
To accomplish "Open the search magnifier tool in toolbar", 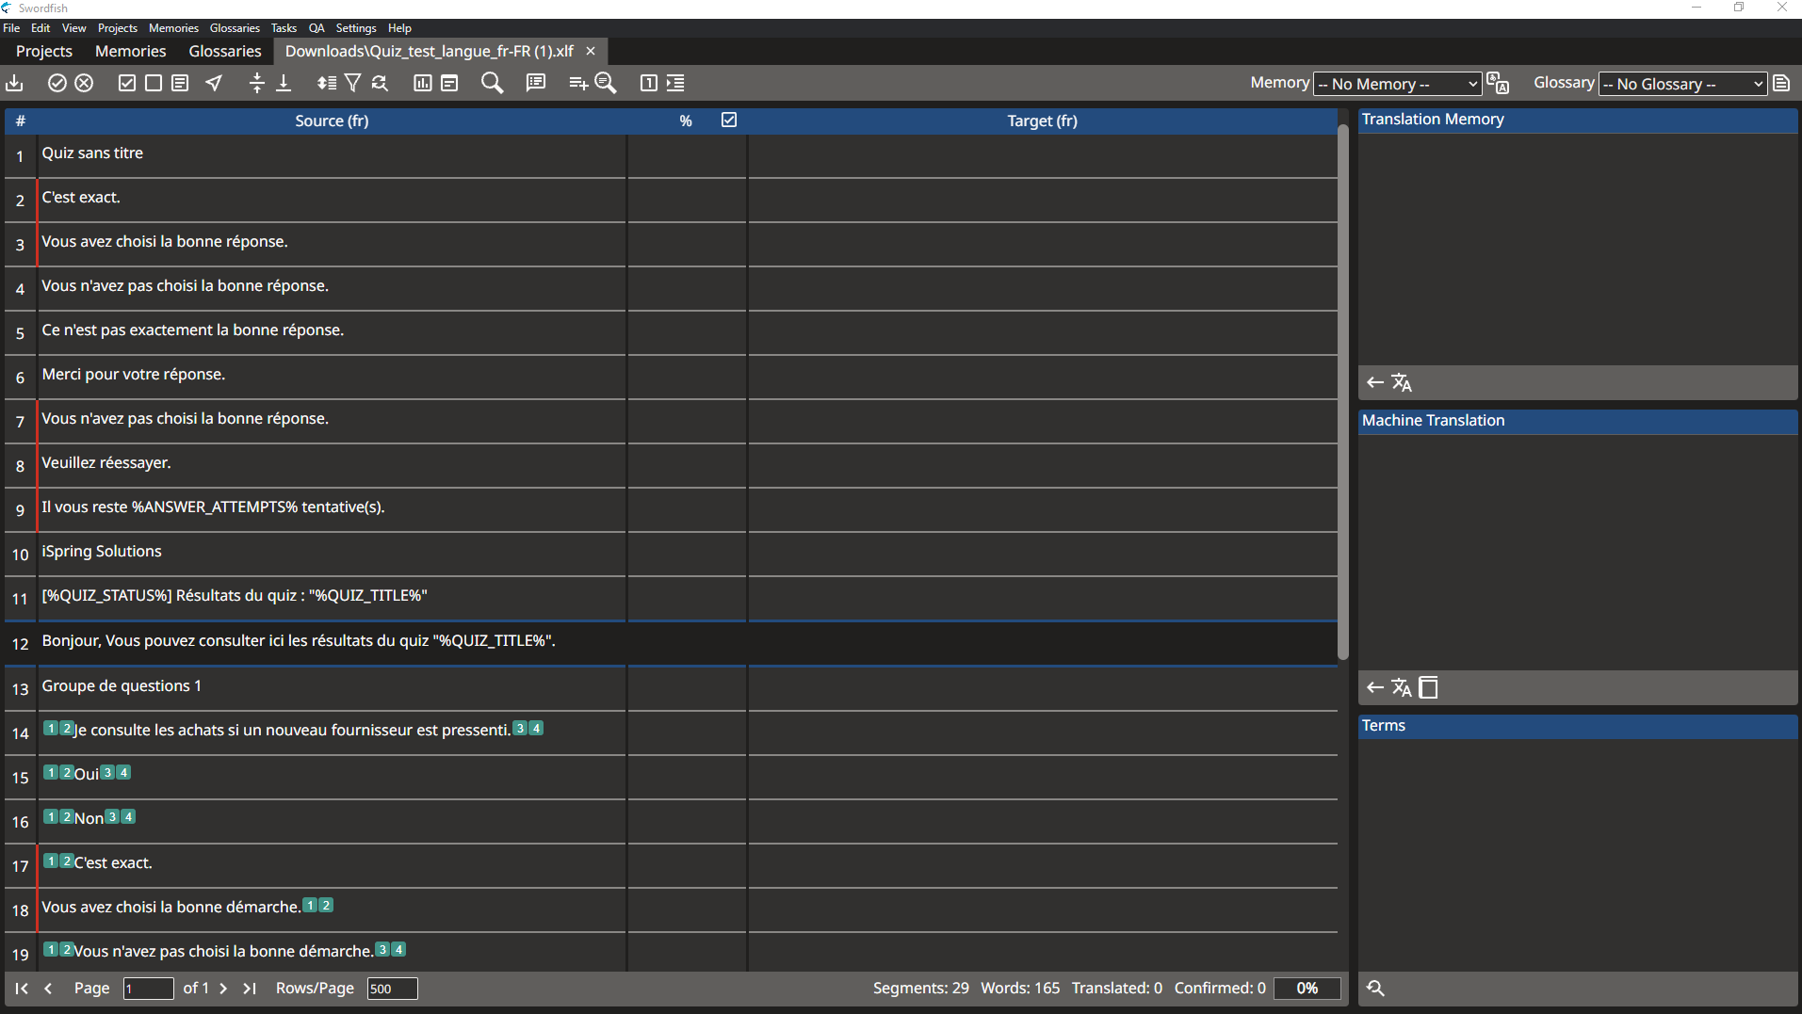I will (492, 84).
